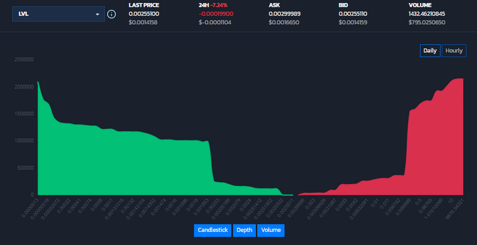Click the $0.0014159 bid value
Viewport: 477px width, 245px height.
coord(353,22)
